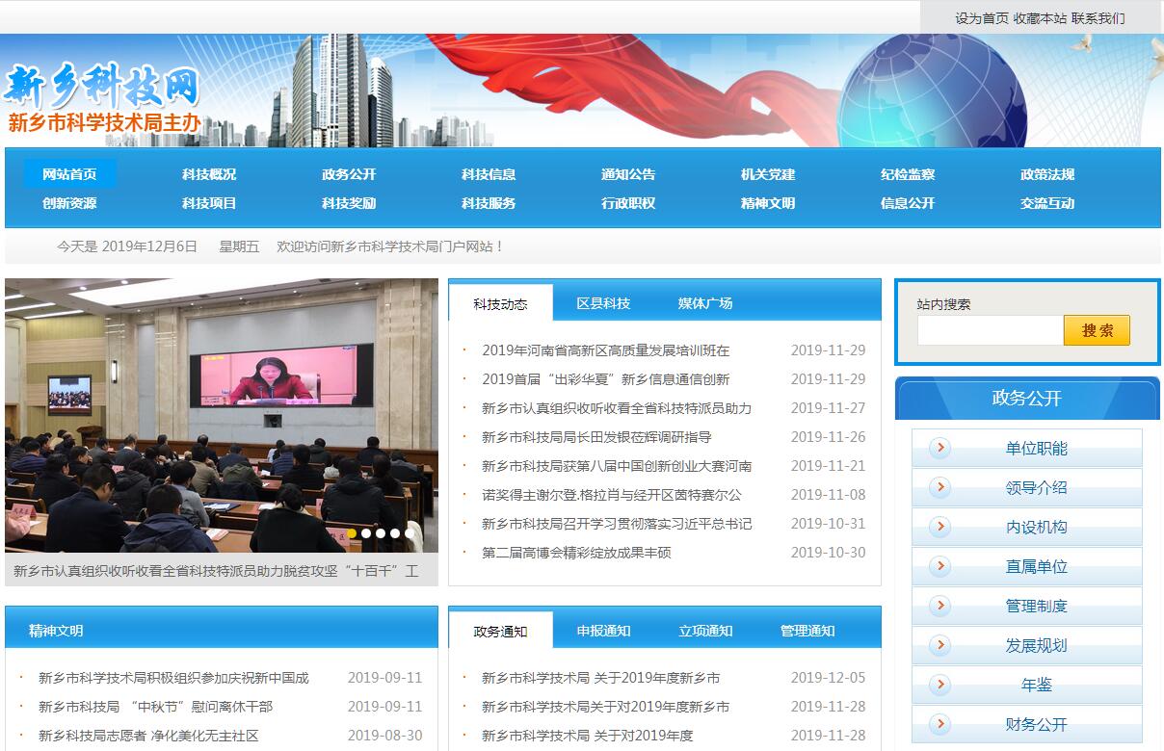Click the arrow icon beside 领导介绍
The height and width of the screenshot is (751, 1164).
(940, 487)
